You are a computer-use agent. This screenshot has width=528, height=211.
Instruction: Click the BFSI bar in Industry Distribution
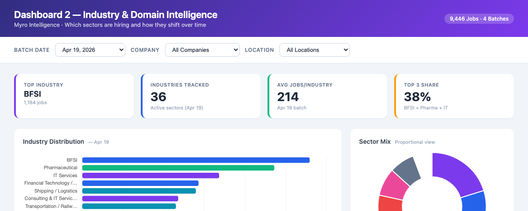click(x=196, y=160)
